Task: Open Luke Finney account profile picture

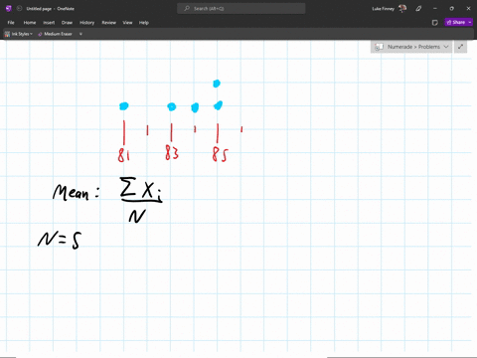Action: pos(402,9)
